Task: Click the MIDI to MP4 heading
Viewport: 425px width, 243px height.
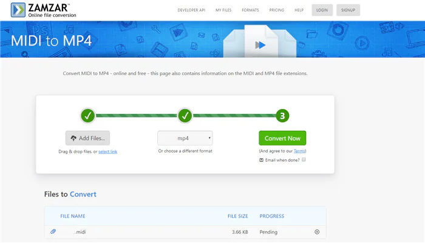Action: coord(51,41)
